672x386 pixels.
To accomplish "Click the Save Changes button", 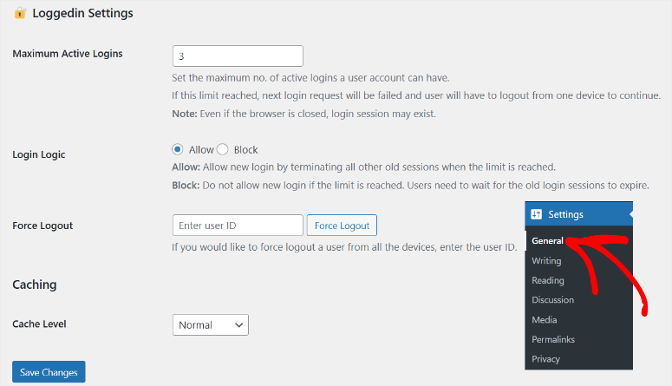I will tap(49, 372).
